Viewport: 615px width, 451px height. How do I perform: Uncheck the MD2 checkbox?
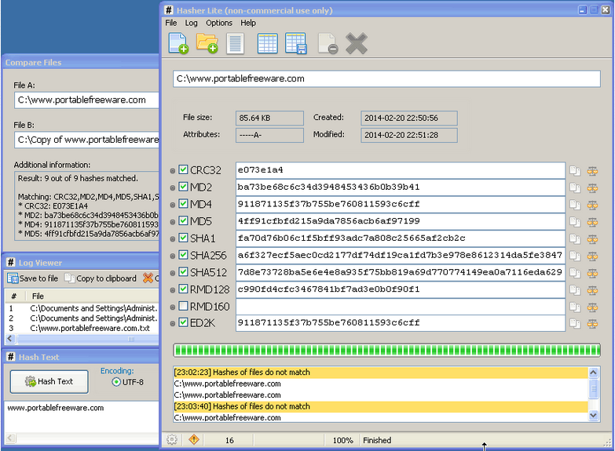coord(183,187)
